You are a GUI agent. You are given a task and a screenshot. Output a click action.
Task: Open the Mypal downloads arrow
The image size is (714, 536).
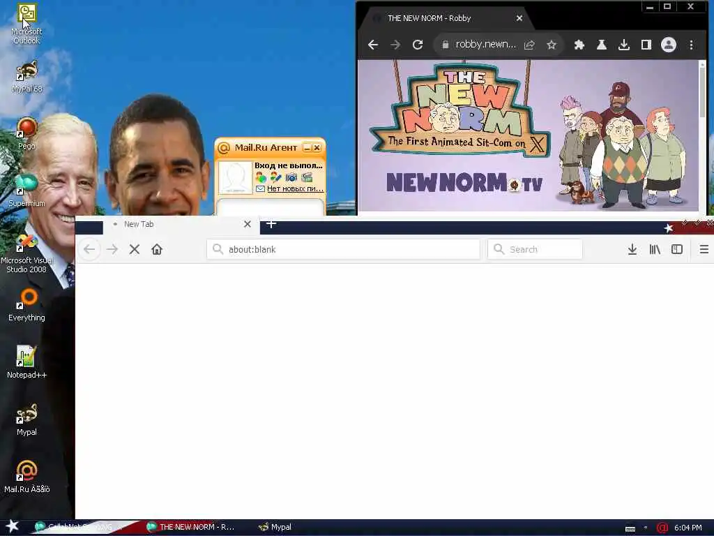pos(632,249)
